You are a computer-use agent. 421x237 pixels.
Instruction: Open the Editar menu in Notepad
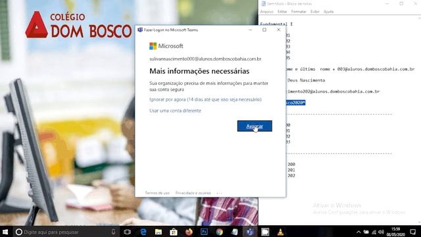282,12
